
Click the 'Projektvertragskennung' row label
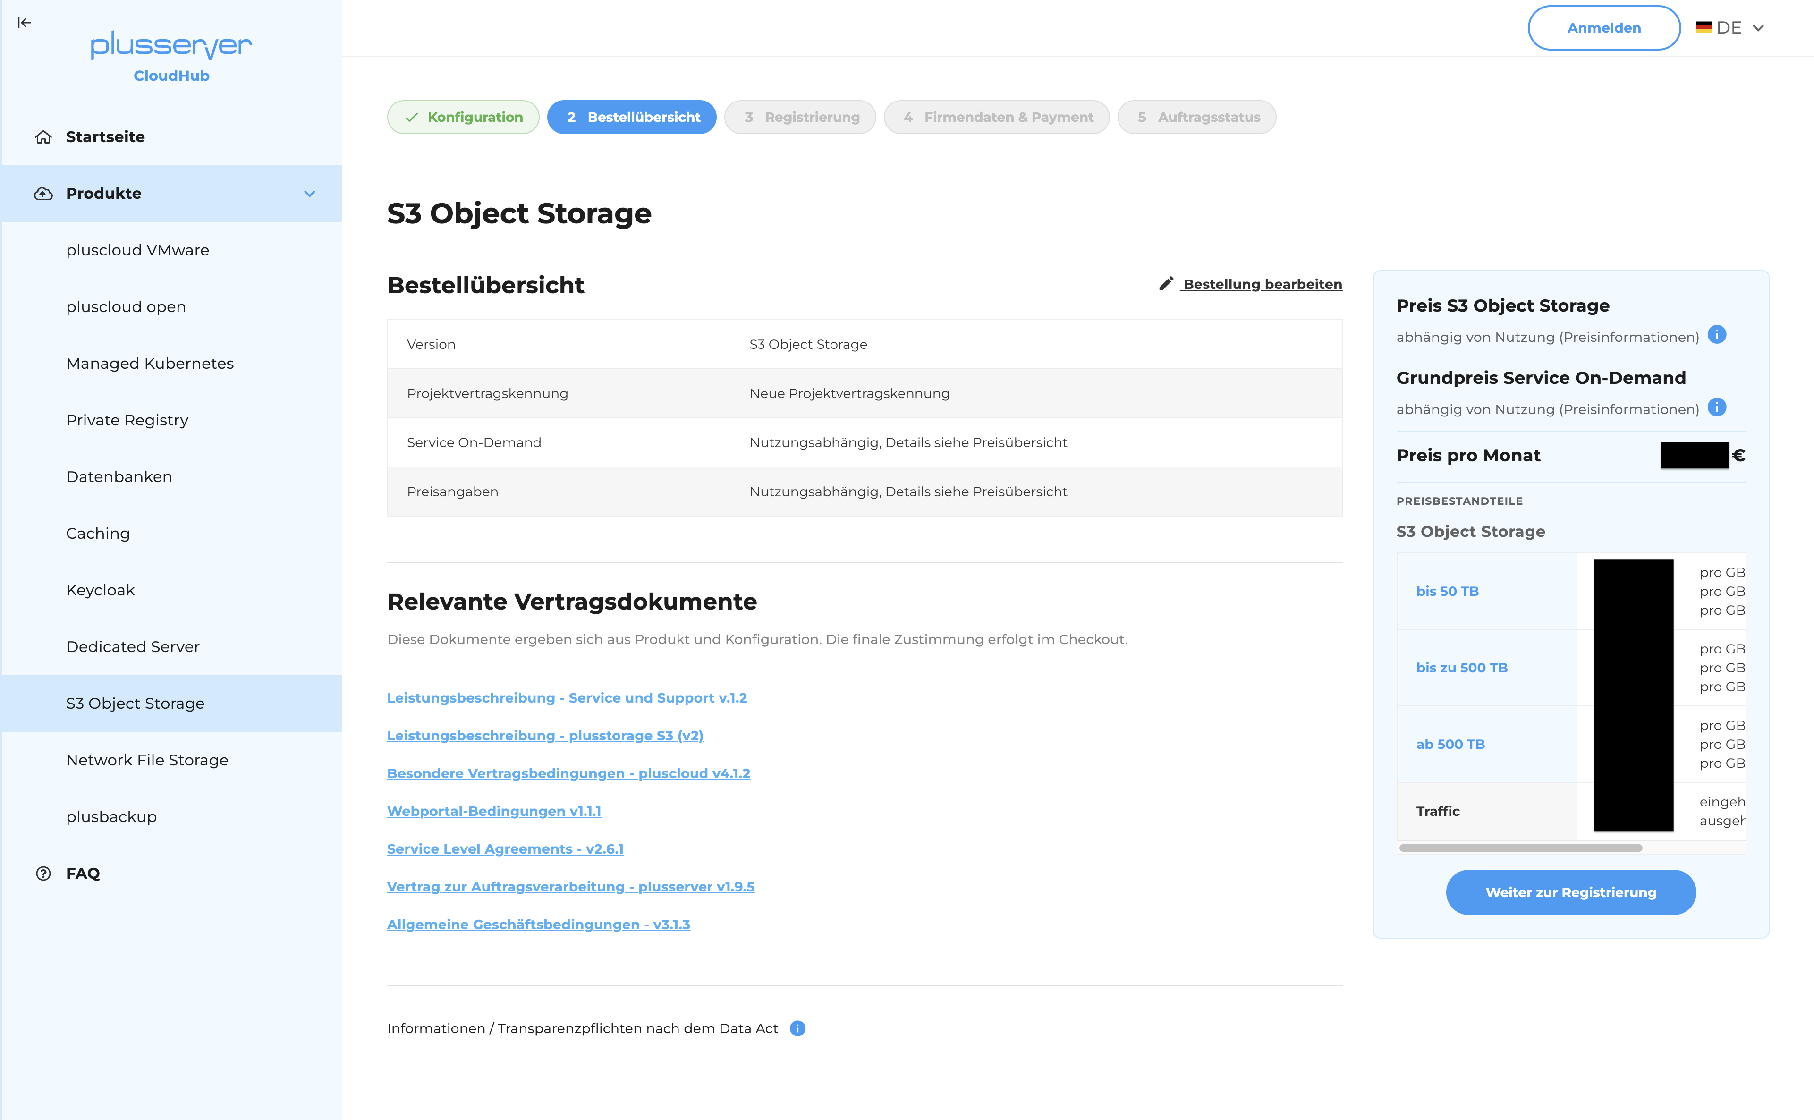pos(487,393)
